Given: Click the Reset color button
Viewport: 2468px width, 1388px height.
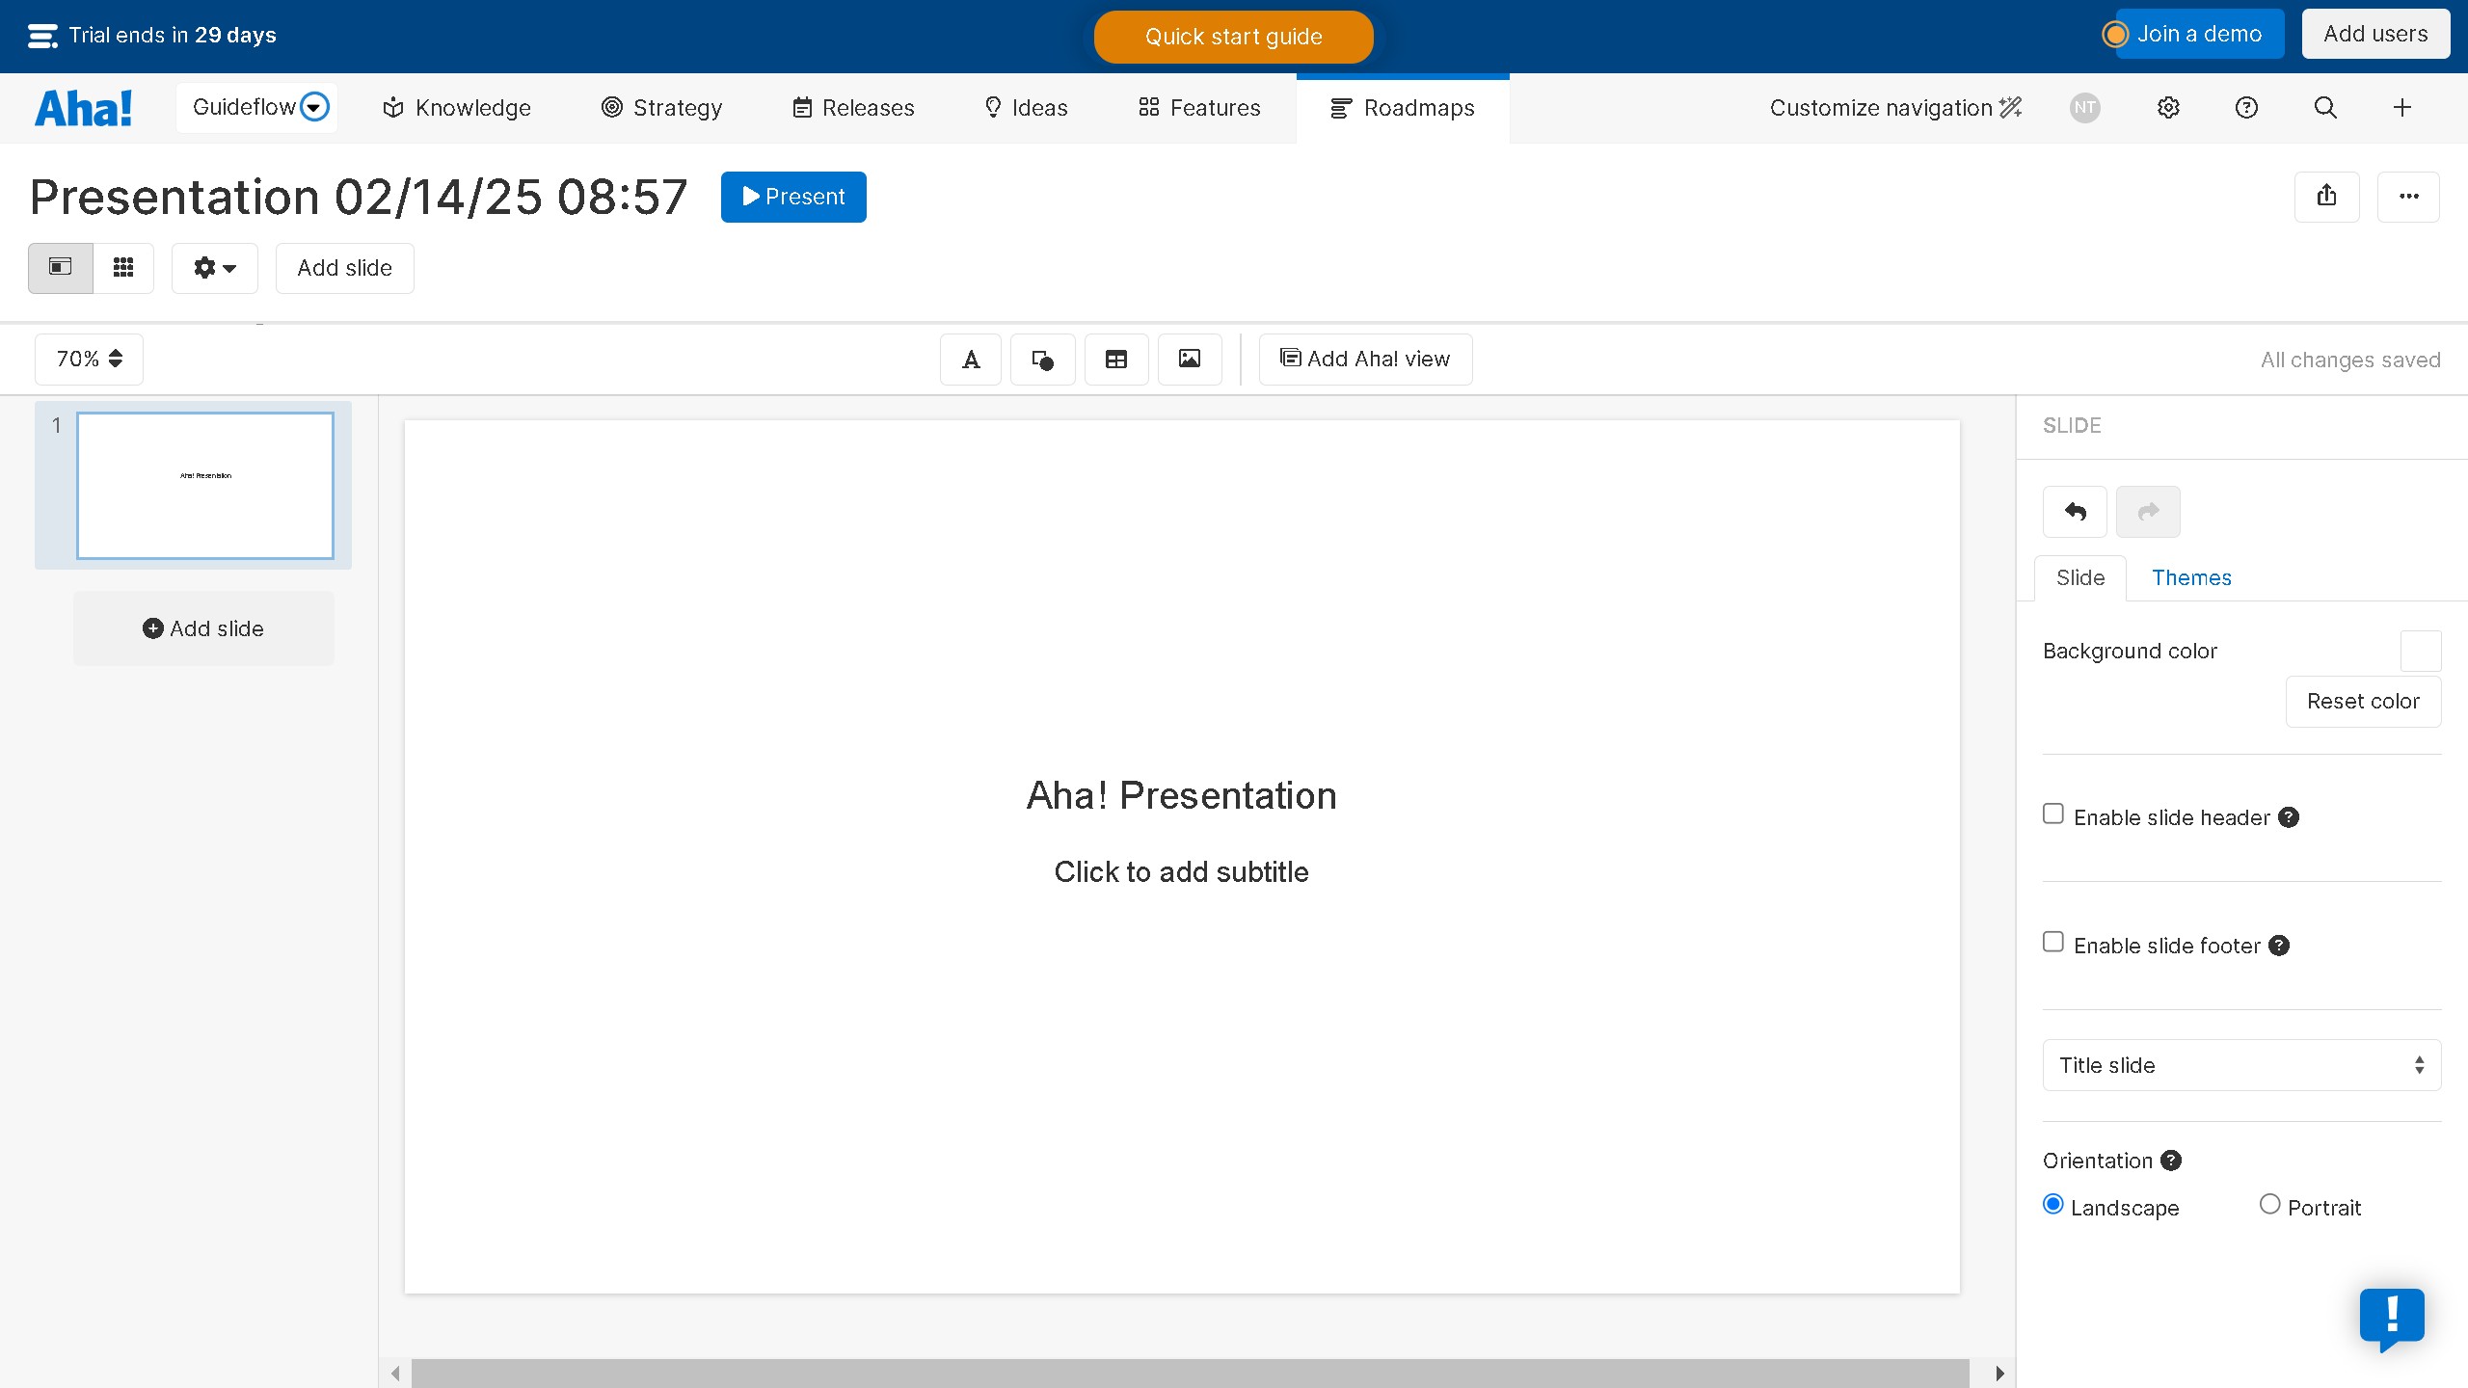Looking at the screenshot, I should [2364, 701].
